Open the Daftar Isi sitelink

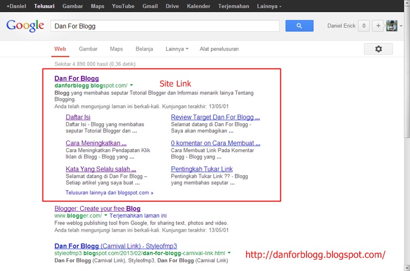click(78, 117)
